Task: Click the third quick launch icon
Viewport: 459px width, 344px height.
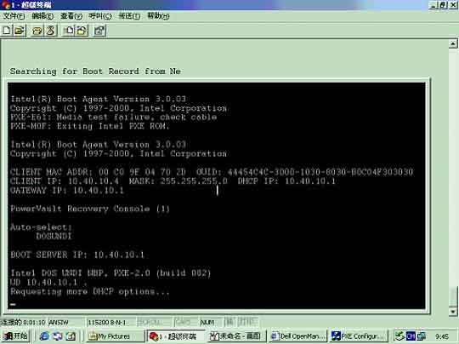Action: [x=71, y=336]
